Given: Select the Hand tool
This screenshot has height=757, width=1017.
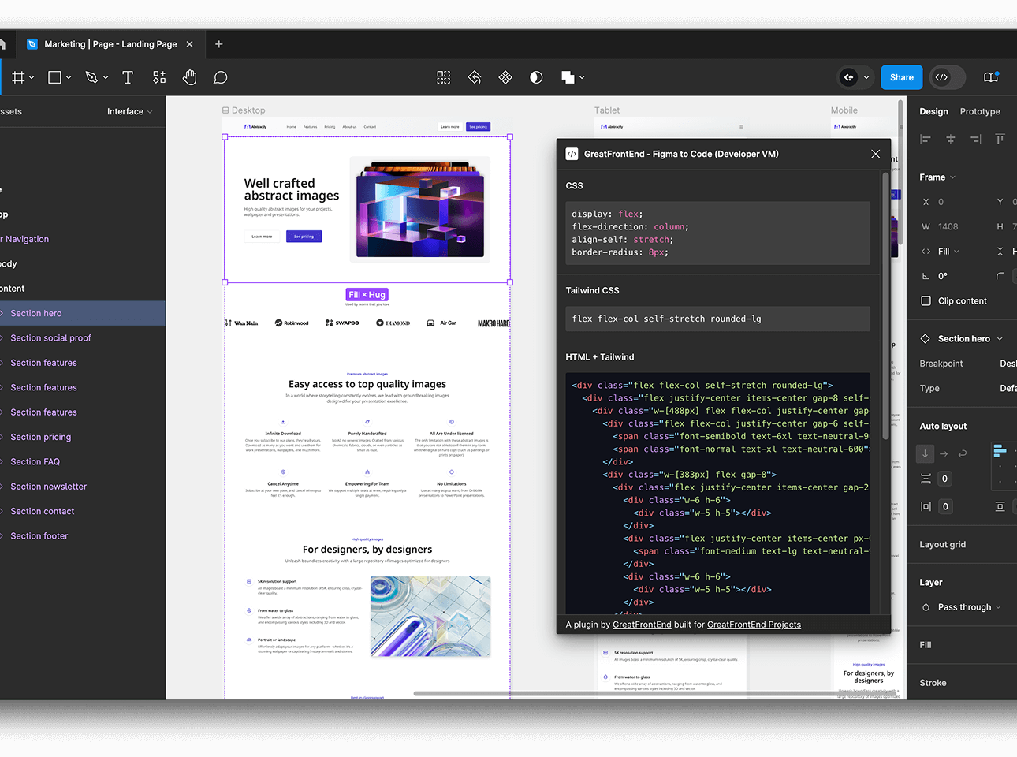Looking at the screenshot, I should click(189, 77).
